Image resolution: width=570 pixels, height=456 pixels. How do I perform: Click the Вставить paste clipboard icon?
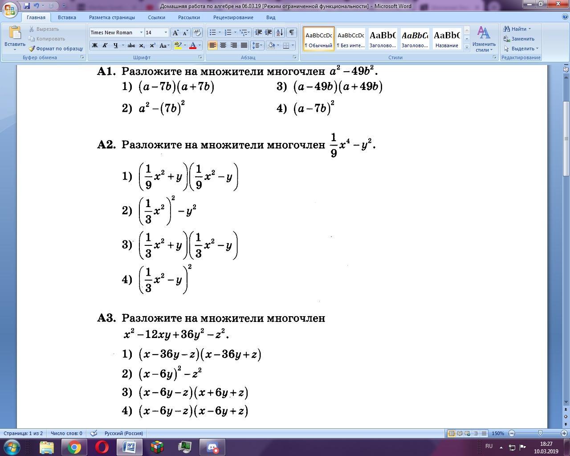click(x=15, y=33)
